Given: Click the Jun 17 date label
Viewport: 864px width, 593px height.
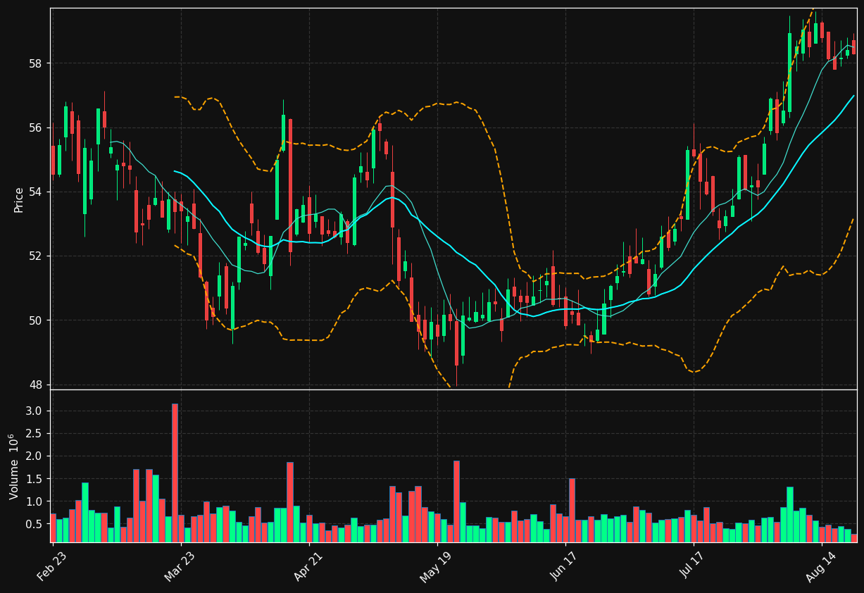Looking at the screenshot, I should [x=564, y=566].
